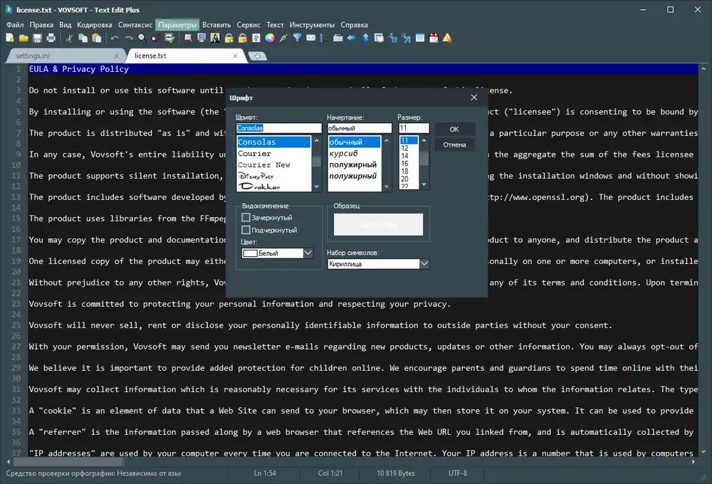This screenshot has height=484, width=712.
Task: Click the calendar toolbar icon
Action: click(434, 38)
